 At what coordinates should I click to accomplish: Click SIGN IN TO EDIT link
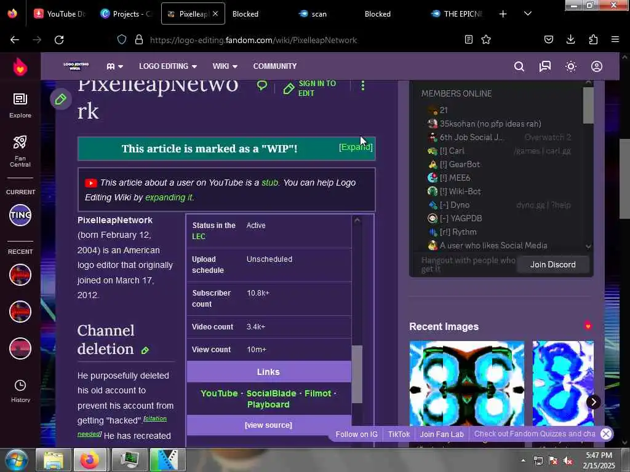[310, 88]
